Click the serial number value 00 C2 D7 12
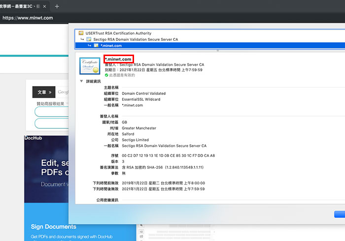Screen dimensions: 345x241 pyautogui.click(x=169, y=155)
